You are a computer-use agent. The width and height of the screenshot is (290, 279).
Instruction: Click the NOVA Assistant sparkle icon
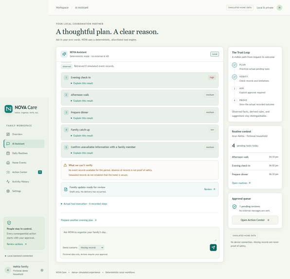click(x=64, y=54)
